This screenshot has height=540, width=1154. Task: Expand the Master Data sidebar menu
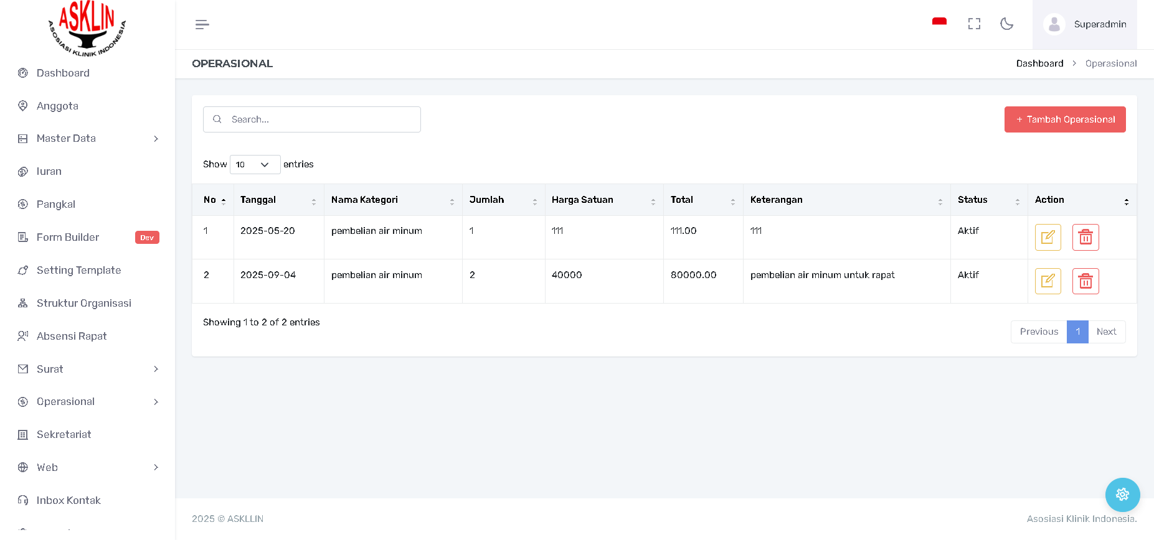88,139
